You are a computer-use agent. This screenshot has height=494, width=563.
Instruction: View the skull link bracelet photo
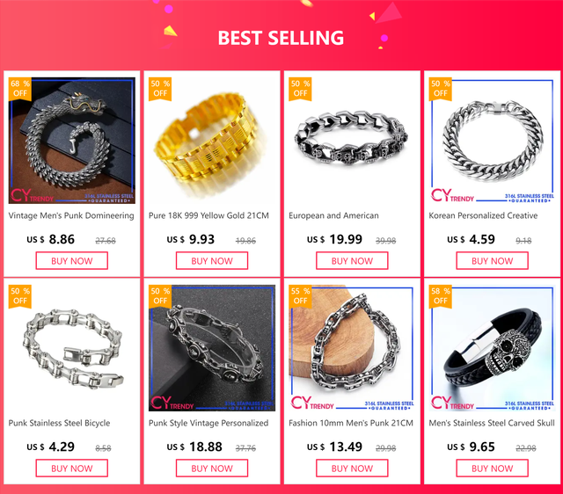click(352, 141)
